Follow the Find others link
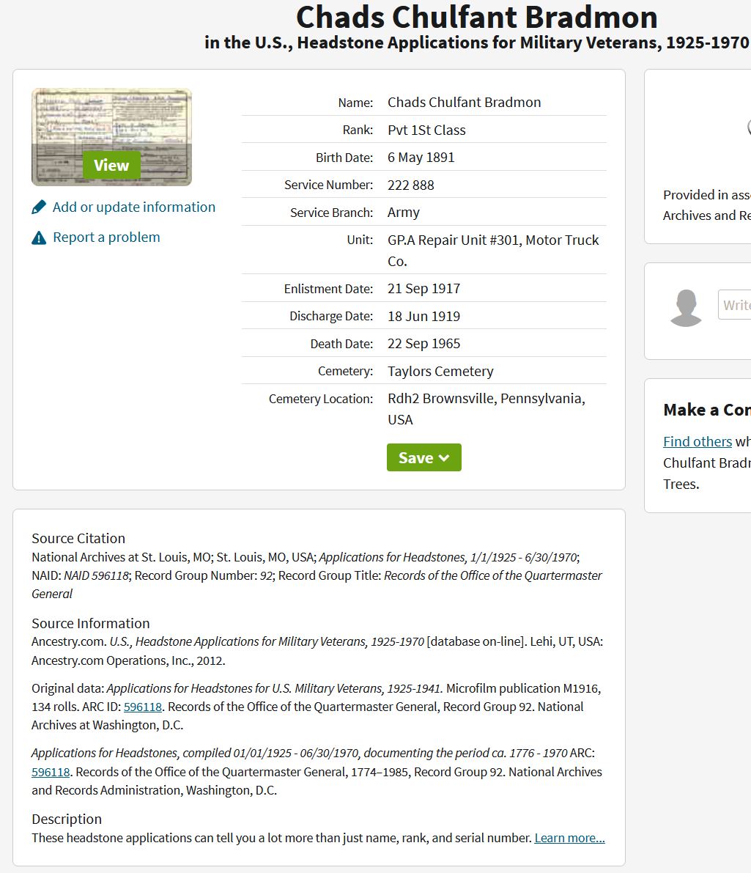 697,441
